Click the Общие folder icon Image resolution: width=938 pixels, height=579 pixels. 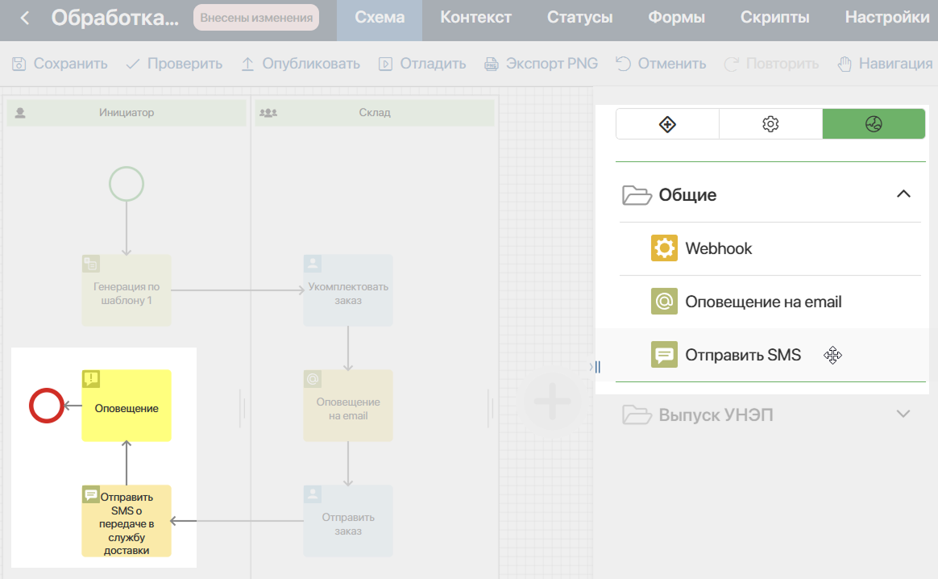637,194
